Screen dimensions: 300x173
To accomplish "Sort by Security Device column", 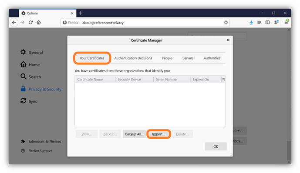I will click(134, 79).
